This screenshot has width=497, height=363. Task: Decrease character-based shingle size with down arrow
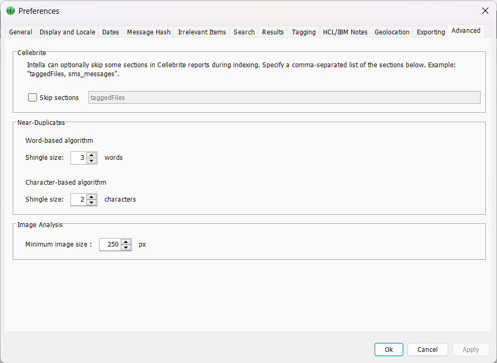(92, 203)
